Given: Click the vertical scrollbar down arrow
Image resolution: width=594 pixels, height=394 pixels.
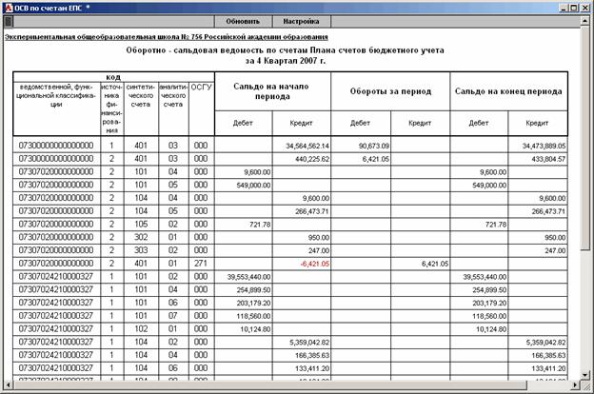Looking at the screenshot, I should (584, 375).
